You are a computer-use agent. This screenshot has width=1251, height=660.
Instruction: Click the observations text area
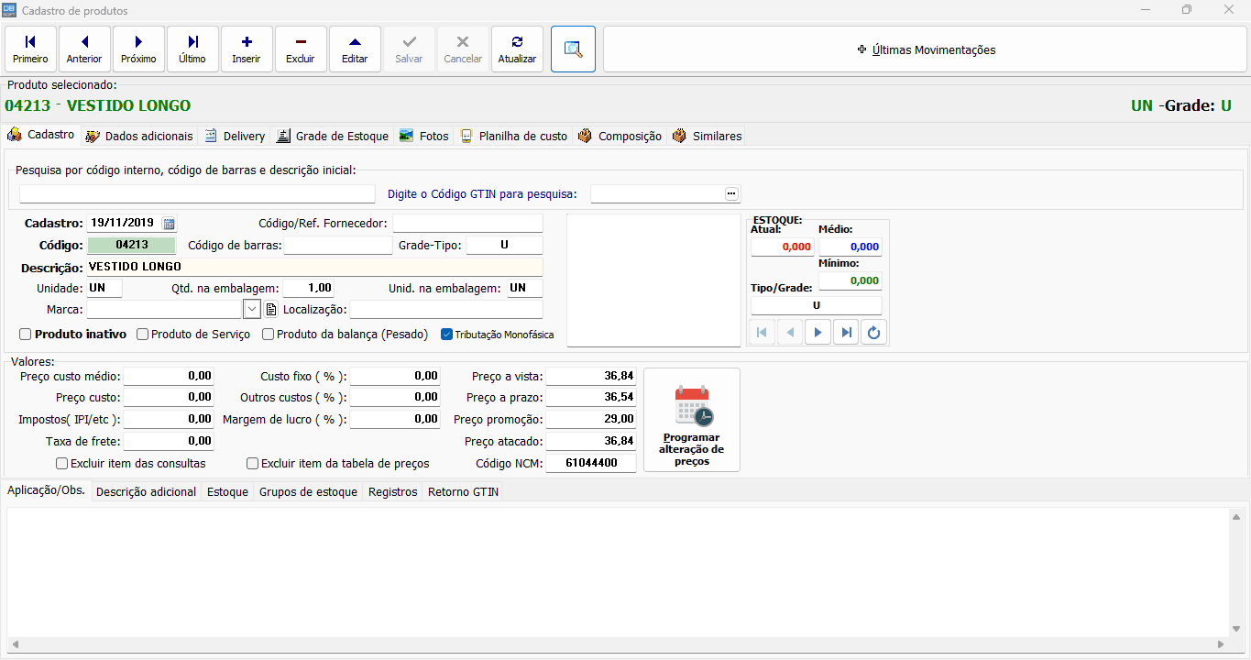coord(618,573)
